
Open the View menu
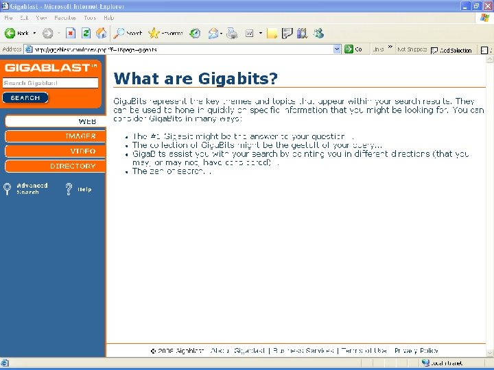tap(41, 18)
